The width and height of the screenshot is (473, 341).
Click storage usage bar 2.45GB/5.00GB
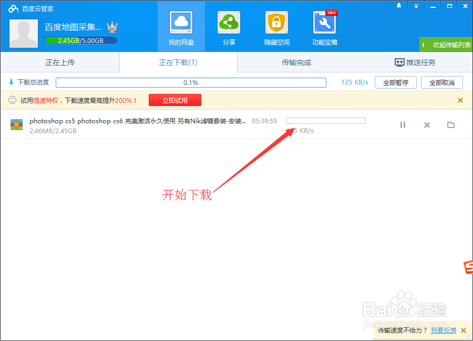coord(81,41)
